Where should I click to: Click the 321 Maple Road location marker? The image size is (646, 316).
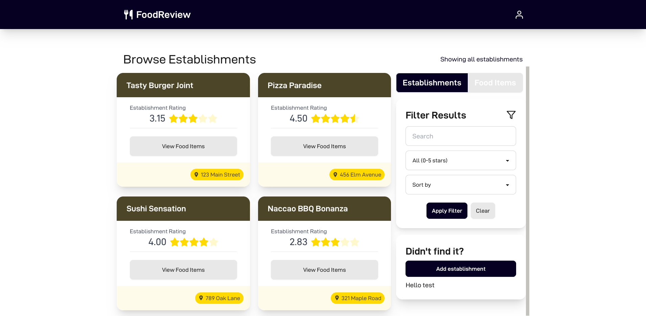(337, 298)
